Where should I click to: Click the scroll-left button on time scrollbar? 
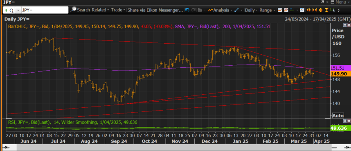pyautogui.click(x=6, y=147)
